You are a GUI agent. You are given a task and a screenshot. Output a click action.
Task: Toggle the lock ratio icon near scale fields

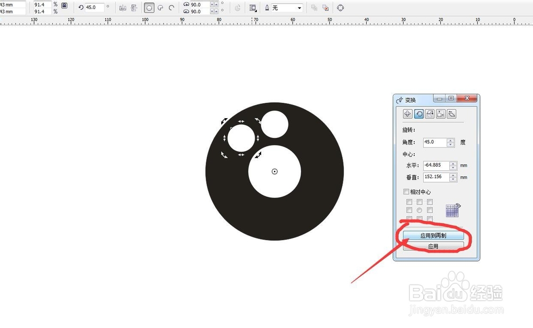[x=64, y=6]
